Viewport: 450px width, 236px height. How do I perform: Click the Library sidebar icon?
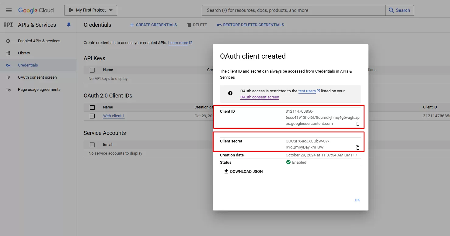(8, 53)
